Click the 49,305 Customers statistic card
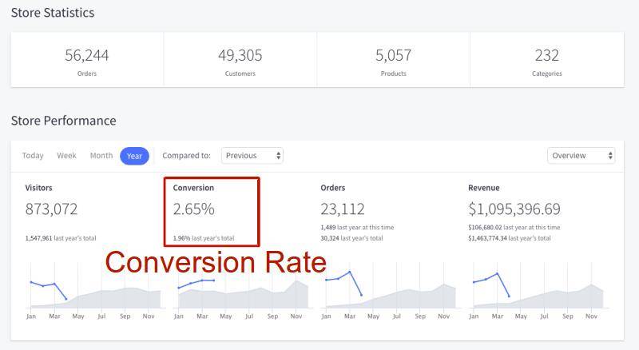 click(x=240, y=60)
